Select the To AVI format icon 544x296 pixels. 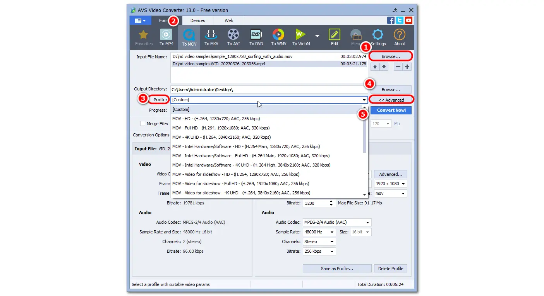click(x=233, y=37)
